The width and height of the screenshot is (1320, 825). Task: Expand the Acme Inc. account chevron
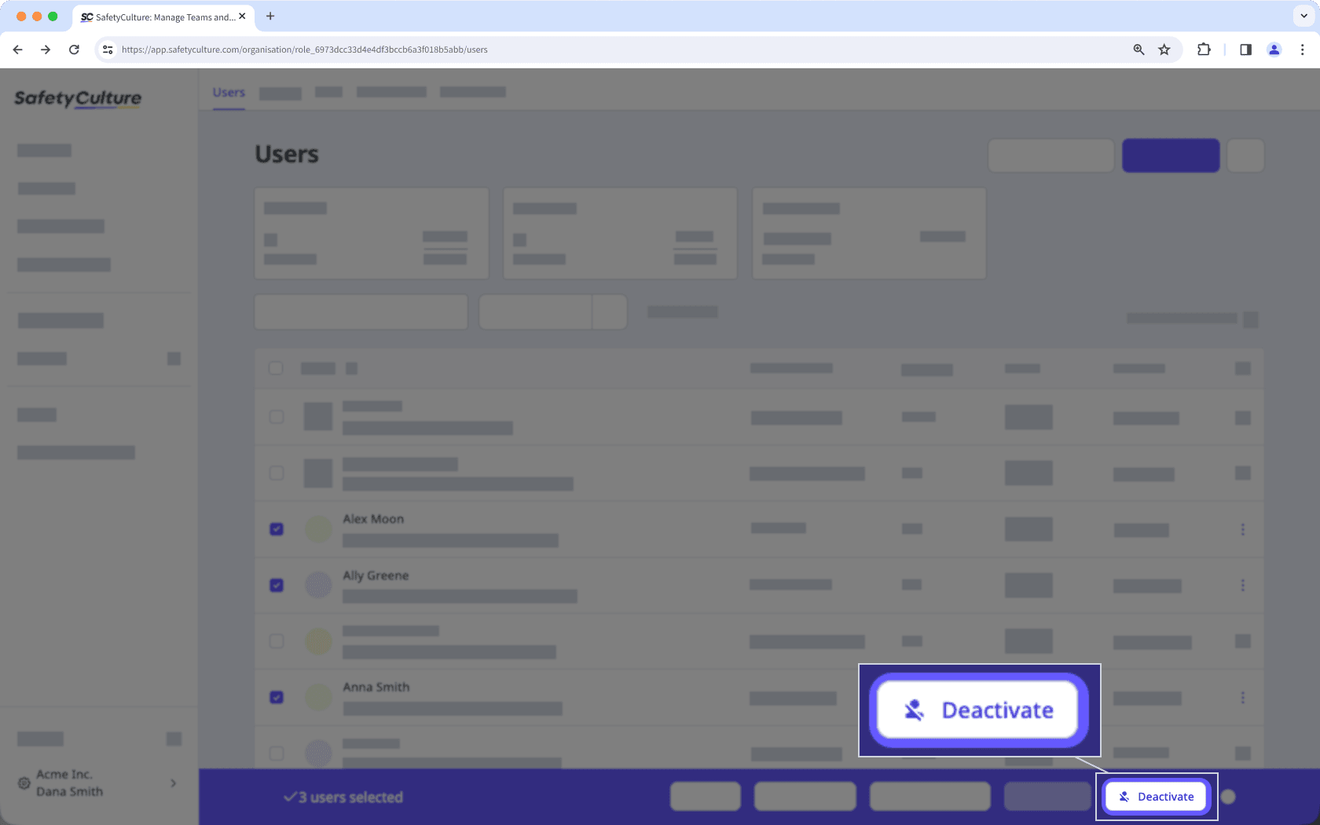(173, 783)
